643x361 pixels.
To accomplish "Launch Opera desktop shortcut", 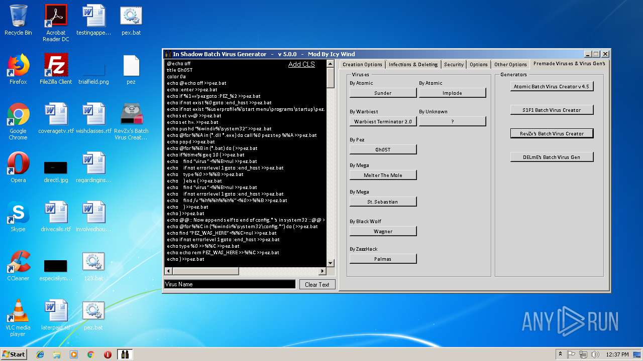I will coord(18,167).
